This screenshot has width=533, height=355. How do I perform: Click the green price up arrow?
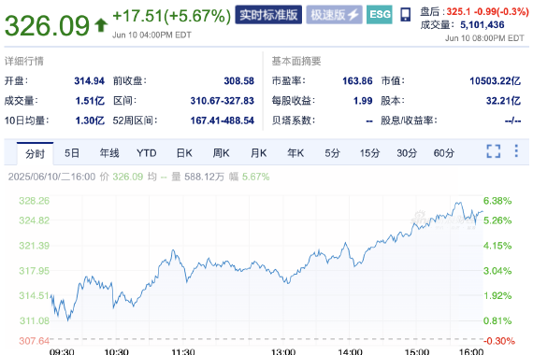pyautogui.click(x=101, y=25)
